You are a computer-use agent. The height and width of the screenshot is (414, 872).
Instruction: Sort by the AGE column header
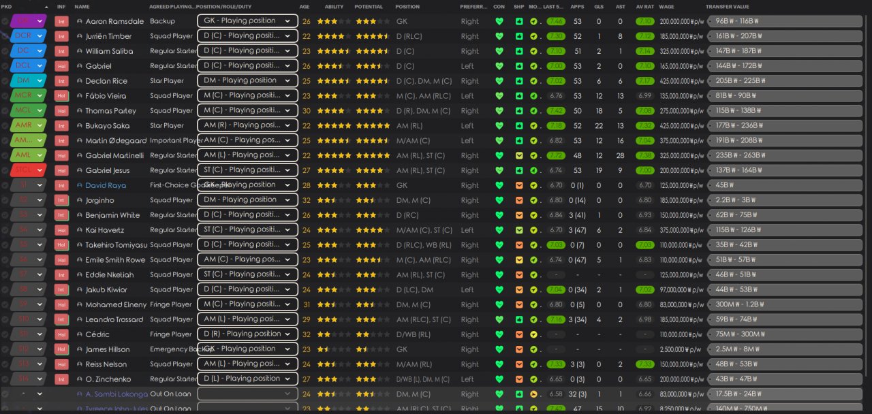[305, 7]
